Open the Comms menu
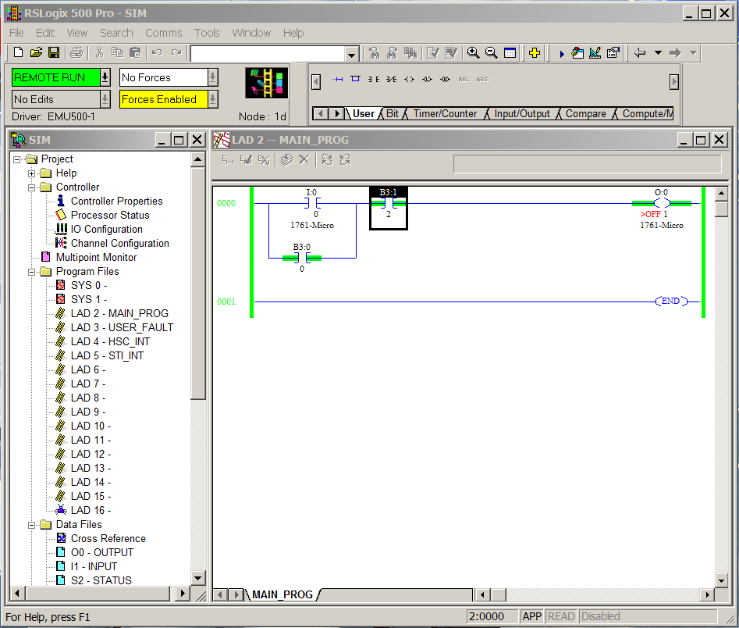The width and height of the screenshot is (739, 628). pyautogui.click(x=163, y=33)
